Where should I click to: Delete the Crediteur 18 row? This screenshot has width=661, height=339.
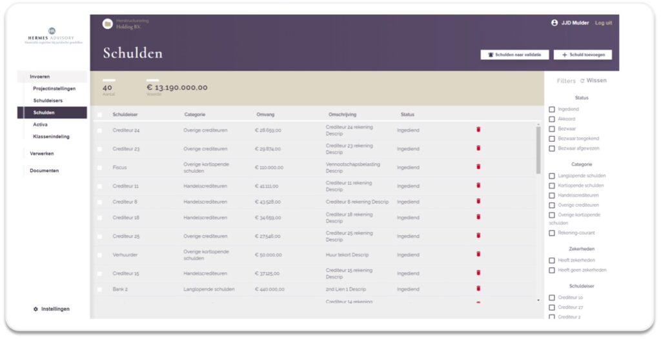pos(478,217)
